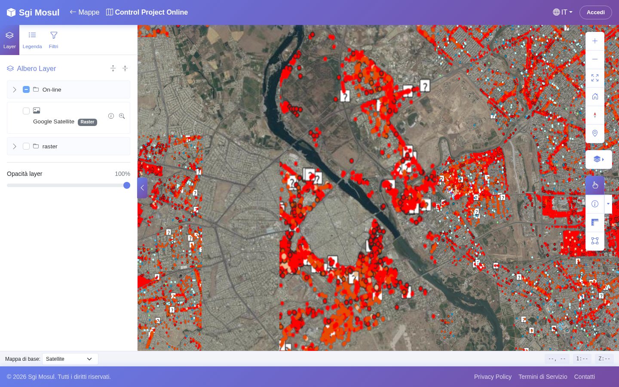Open the layer stack switcher button
The height and width of the screenshot is (387, 619).
coord(598,160)
